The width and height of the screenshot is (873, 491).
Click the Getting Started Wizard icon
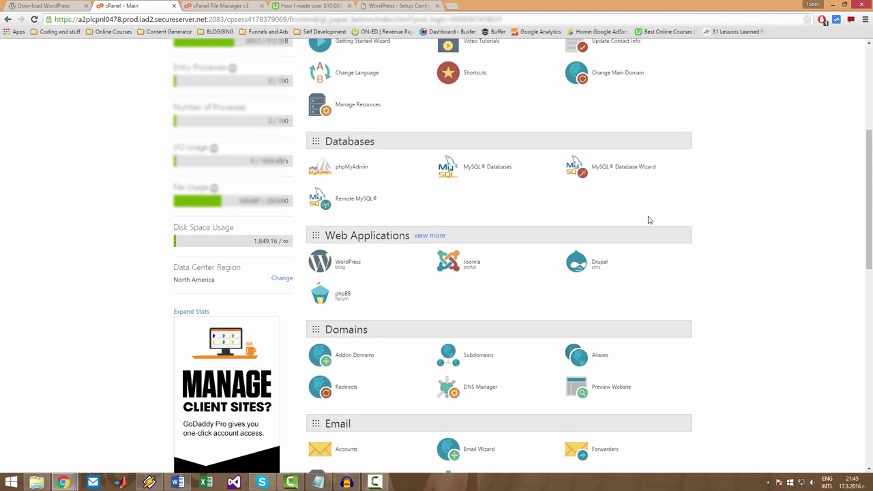320,45
